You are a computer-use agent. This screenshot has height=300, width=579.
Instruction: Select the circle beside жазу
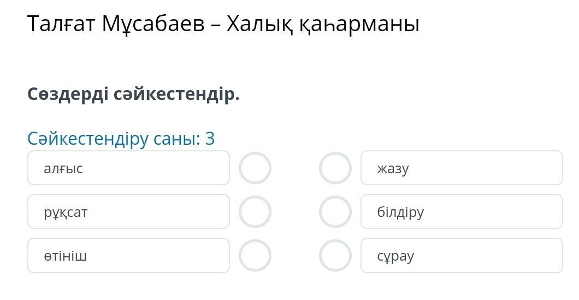click(x=335, y=168)
